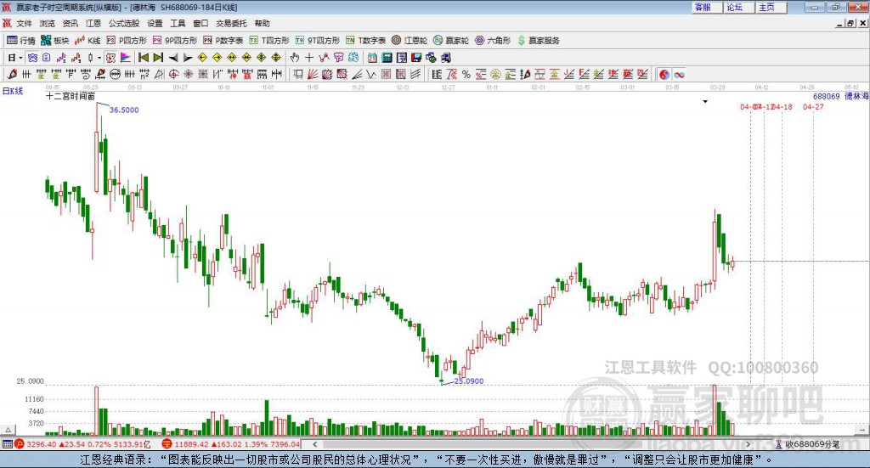Click the infinity loop icon

pyautogui.click(x=679, y=74)
